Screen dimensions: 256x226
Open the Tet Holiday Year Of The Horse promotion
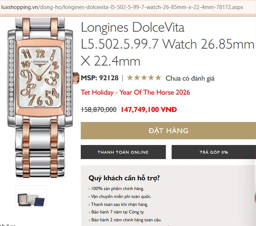point(135,92)
